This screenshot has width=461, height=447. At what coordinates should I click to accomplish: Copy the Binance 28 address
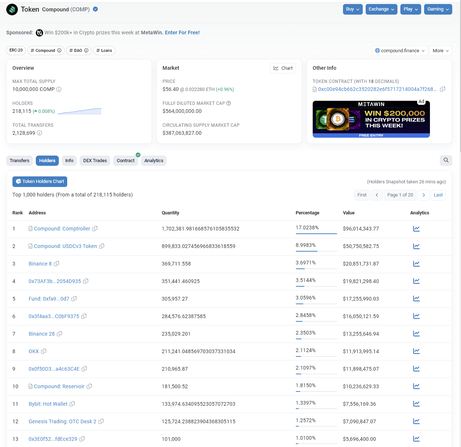click(60, 334)
